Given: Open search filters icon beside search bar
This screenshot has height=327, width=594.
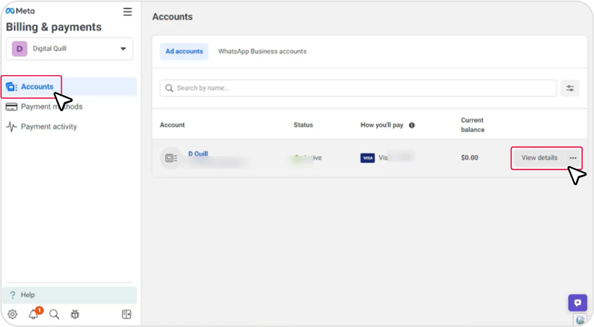Looking at the screenshot, I should click(570, 88).
